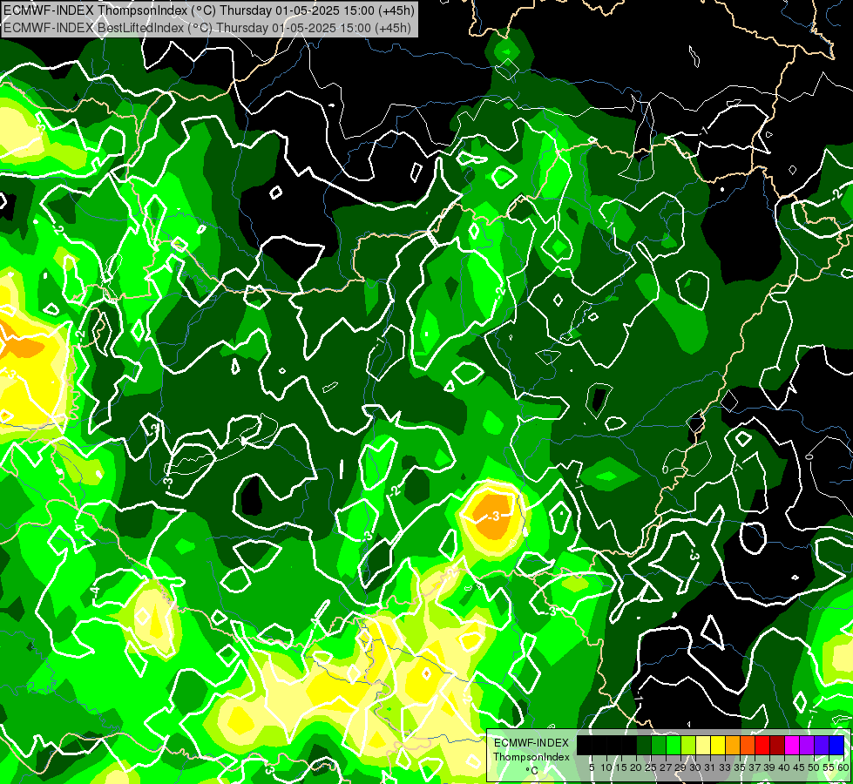Viewport: 853px width, 784px height.
Task: Click legend scale value 29
Action: pyautogui.click(x=681, y=767)
